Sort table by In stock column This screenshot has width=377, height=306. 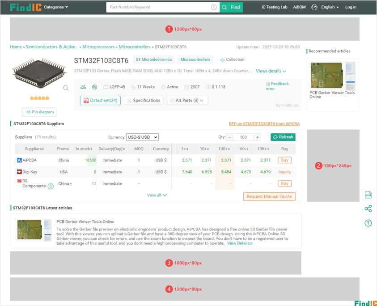click(84, 149)
